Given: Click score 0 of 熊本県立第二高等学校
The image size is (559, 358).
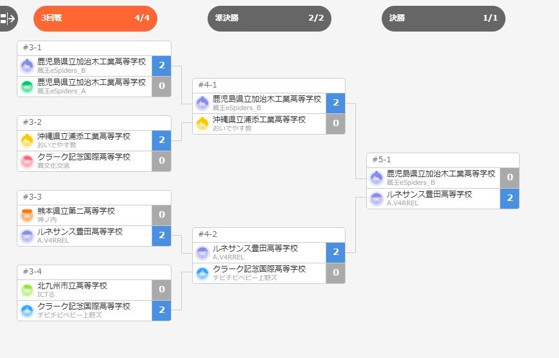Looking at the screenshot, I should click(161, 215).
